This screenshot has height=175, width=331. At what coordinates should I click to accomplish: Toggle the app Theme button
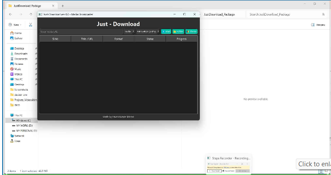pos(192,31)
